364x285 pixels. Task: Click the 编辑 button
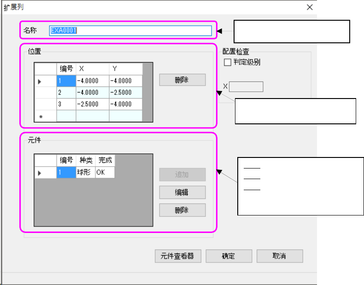[182, 192]
